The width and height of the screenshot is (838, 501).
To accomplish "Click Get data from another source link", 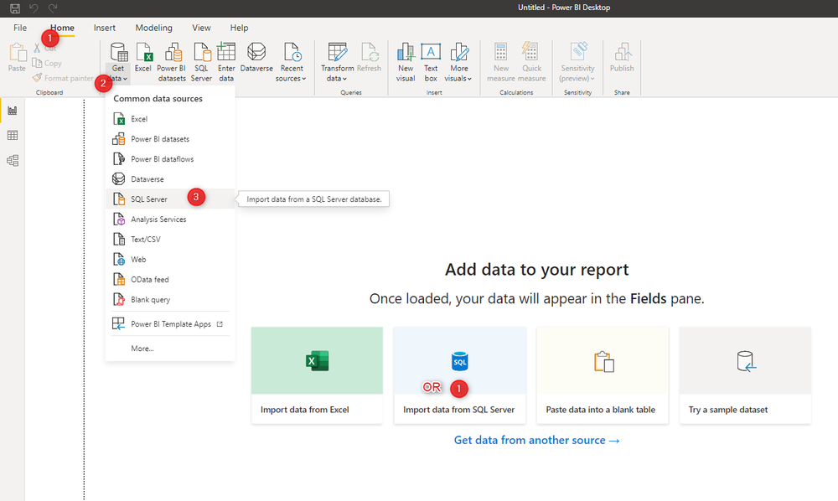I will tap(537, 440).
